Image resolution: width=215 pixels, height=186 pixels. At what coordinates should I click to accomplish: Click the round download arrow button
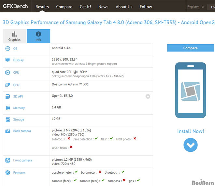point(191,145)
